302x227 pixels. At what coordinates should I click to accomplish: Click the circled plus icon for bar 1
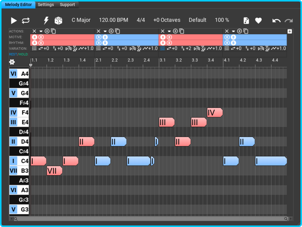click(47, 31)
